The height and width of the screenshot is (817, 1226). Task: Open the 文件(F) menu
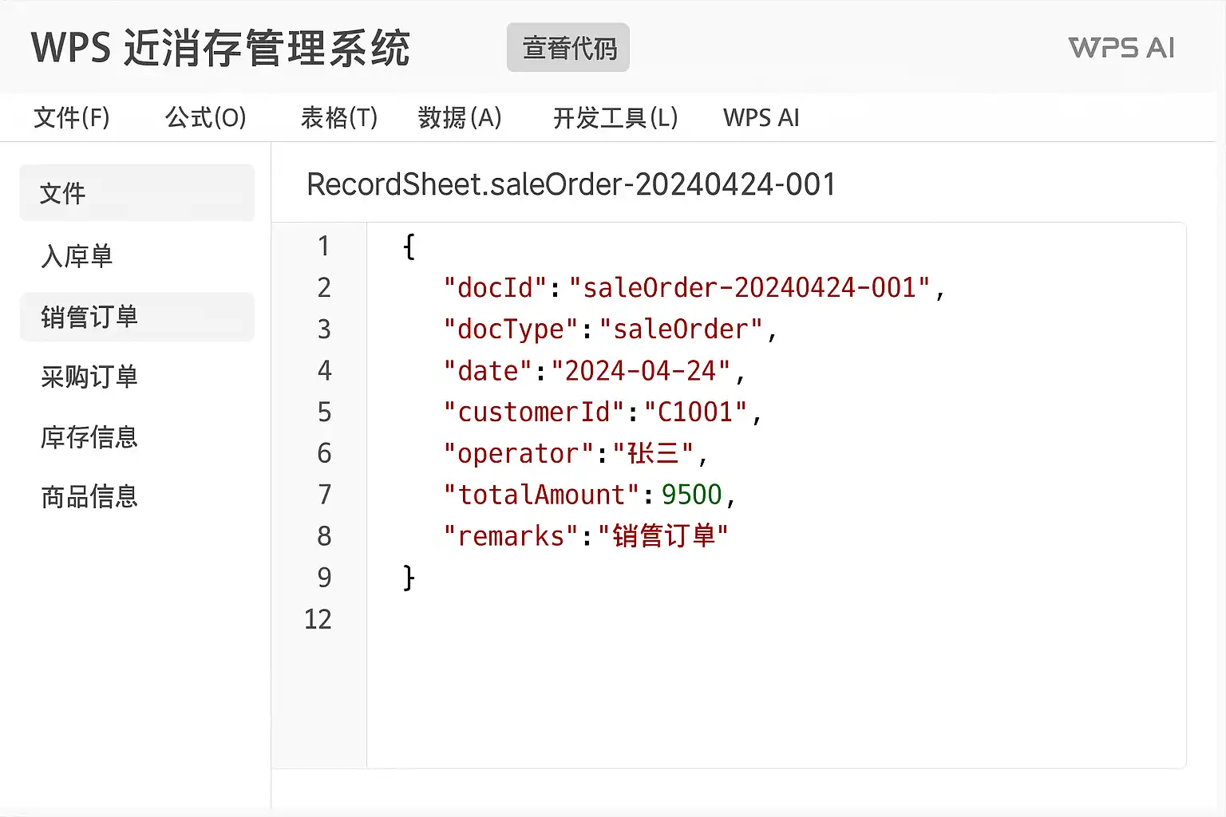tap(72, 118)
